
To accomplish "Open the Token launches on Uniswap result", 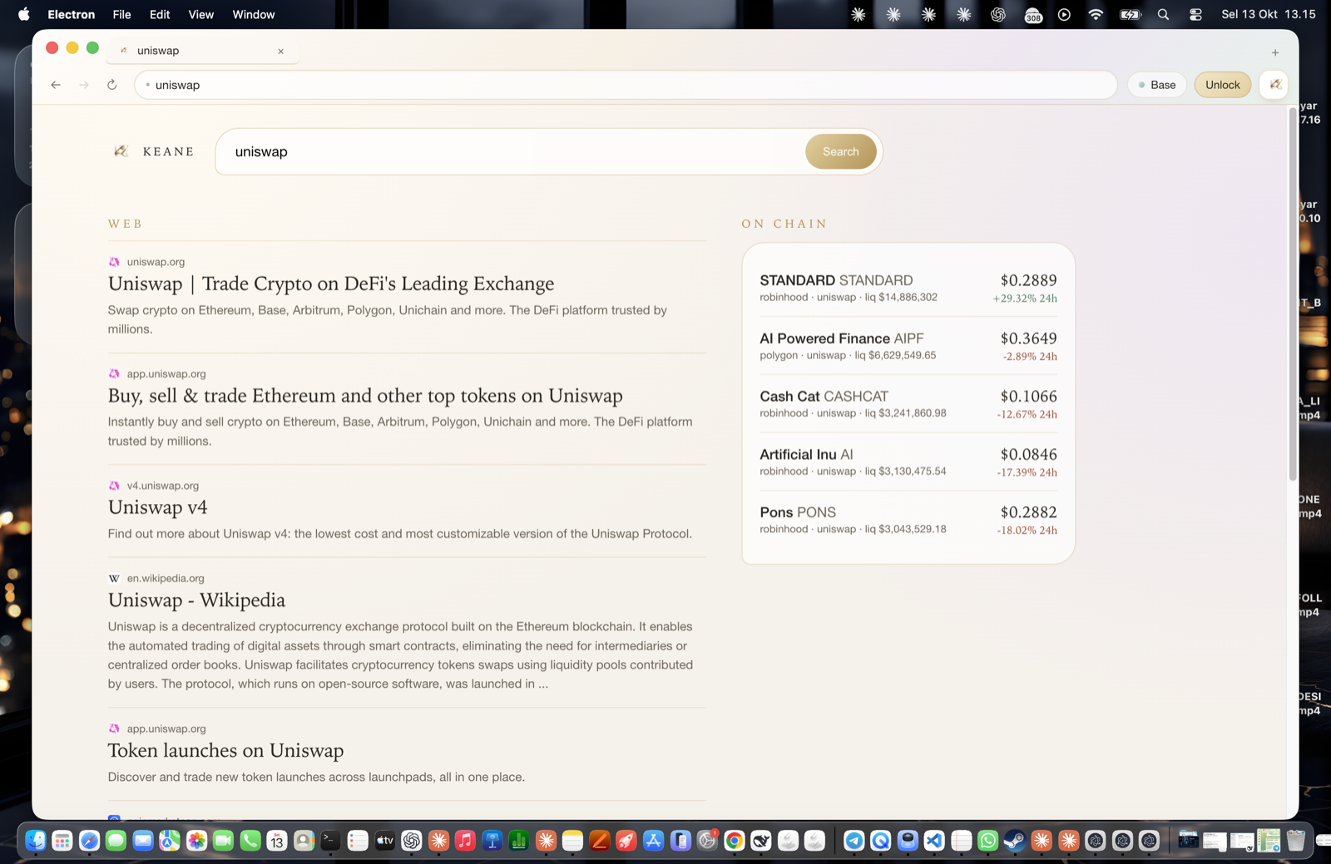I will click(x=225, y=751).
